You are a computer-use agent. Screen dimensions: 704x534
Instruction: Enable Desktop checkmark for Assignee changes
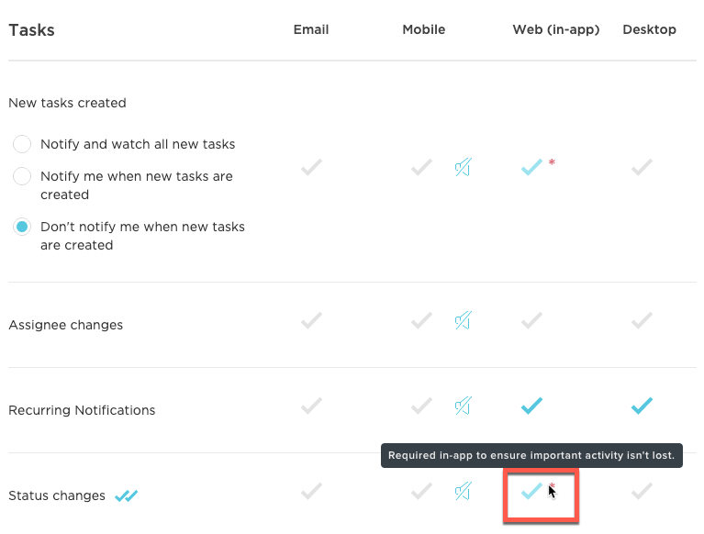tap(642, 320)
